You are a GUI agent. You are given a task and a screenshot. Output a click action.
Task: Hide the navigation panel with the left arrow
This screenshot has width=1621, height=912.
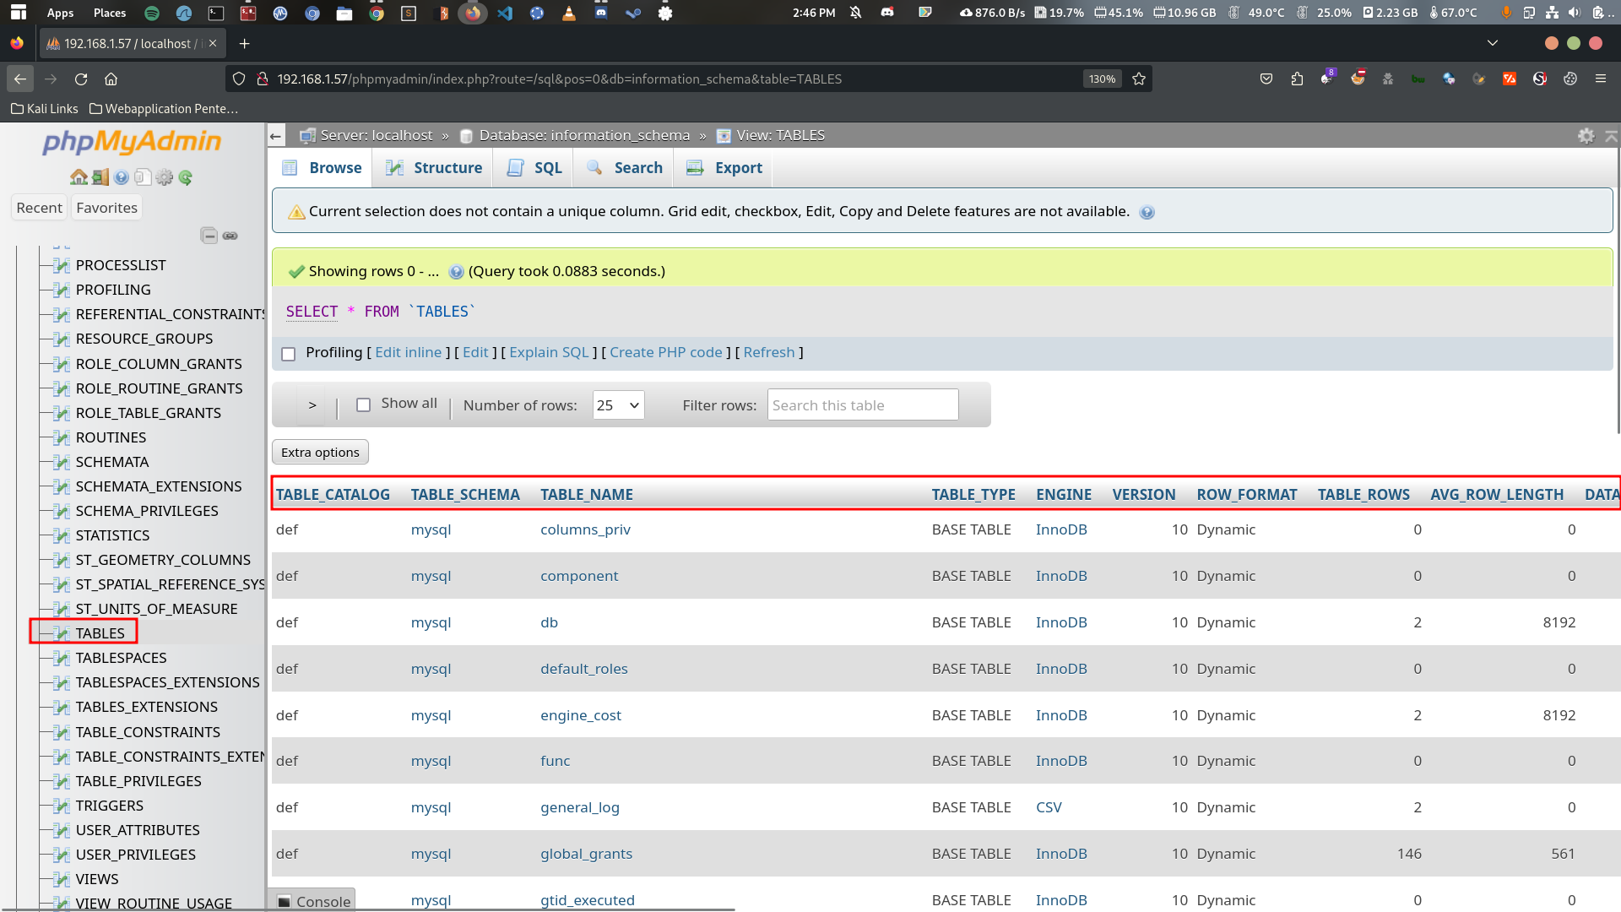[x=275, y=136]
